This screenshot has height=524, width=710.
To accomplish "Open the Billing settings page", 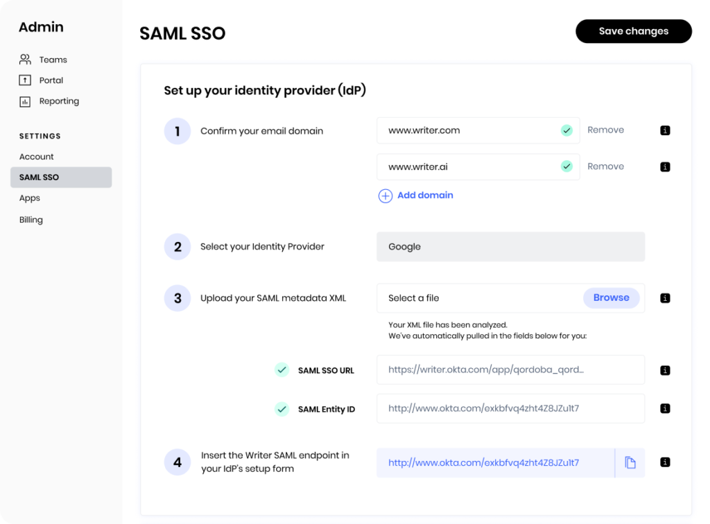I will (31, 220).
